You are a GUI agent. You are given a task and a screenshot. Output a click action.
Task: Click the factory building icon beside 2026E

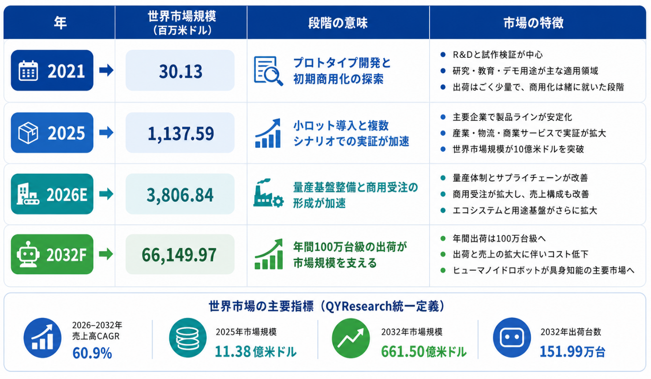[x=27, y=194]
